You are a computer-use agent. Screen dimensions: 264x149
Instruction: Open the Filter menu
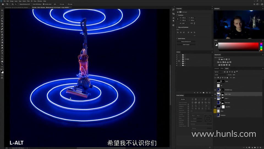point(28,1)
